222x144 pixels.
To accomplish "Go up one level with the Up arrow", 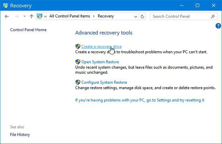I will point(32,17).
